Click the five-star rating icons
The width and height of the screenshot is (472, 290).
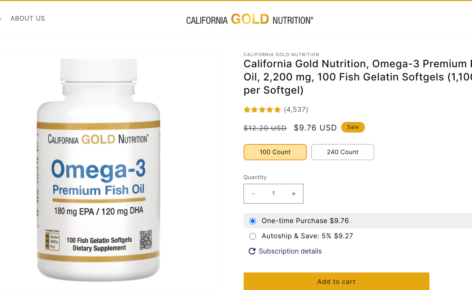point(262,110)
